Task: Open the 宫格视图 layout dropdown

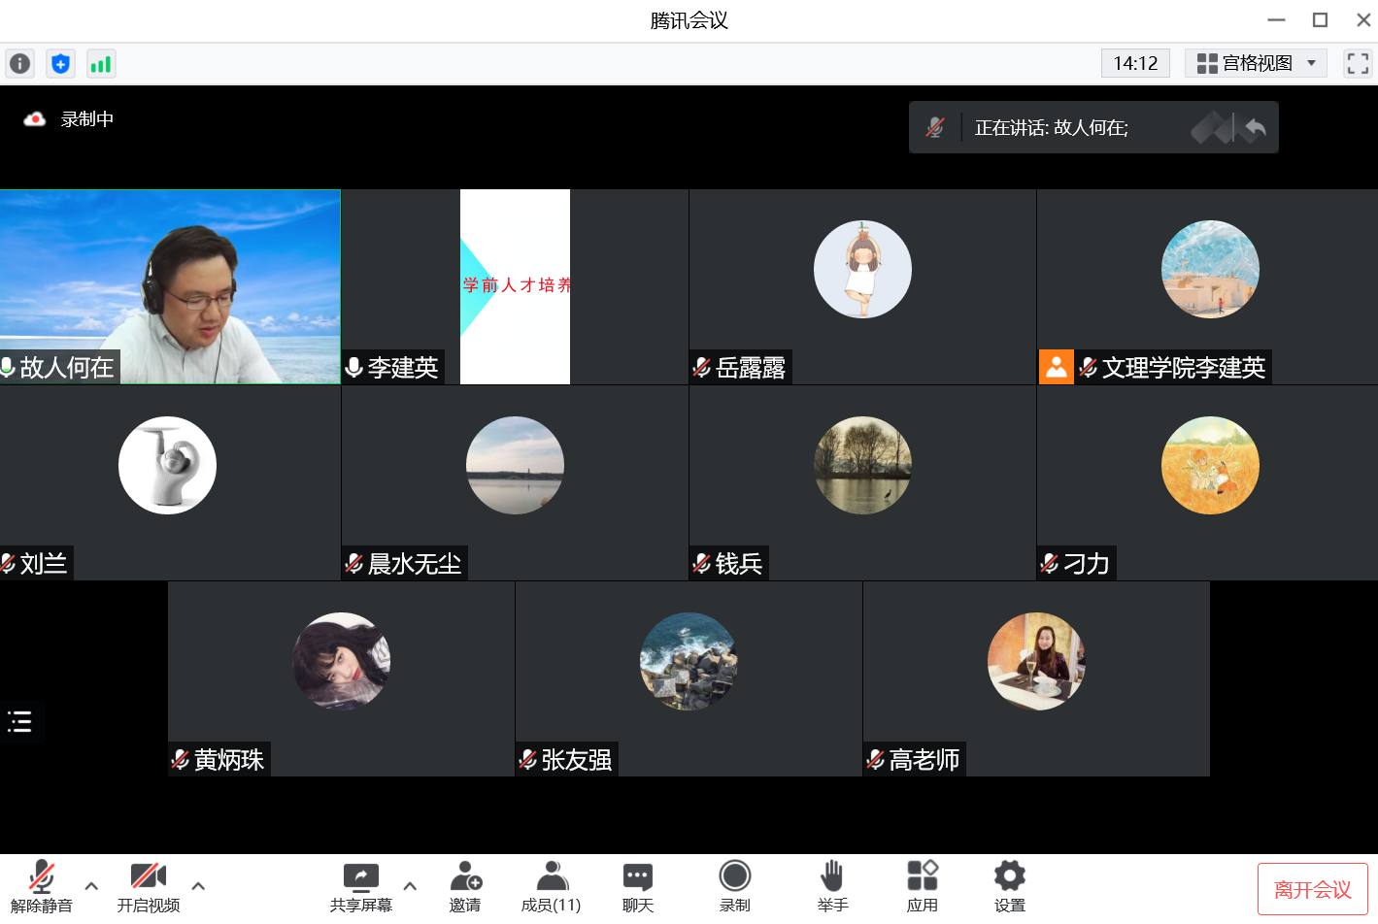Action: pos(1255,64)
